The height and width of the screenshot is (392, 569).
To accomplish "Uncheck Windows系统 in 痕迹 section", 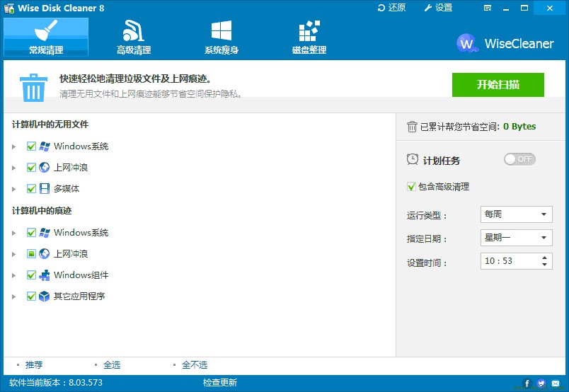I will tap(32, 232).
